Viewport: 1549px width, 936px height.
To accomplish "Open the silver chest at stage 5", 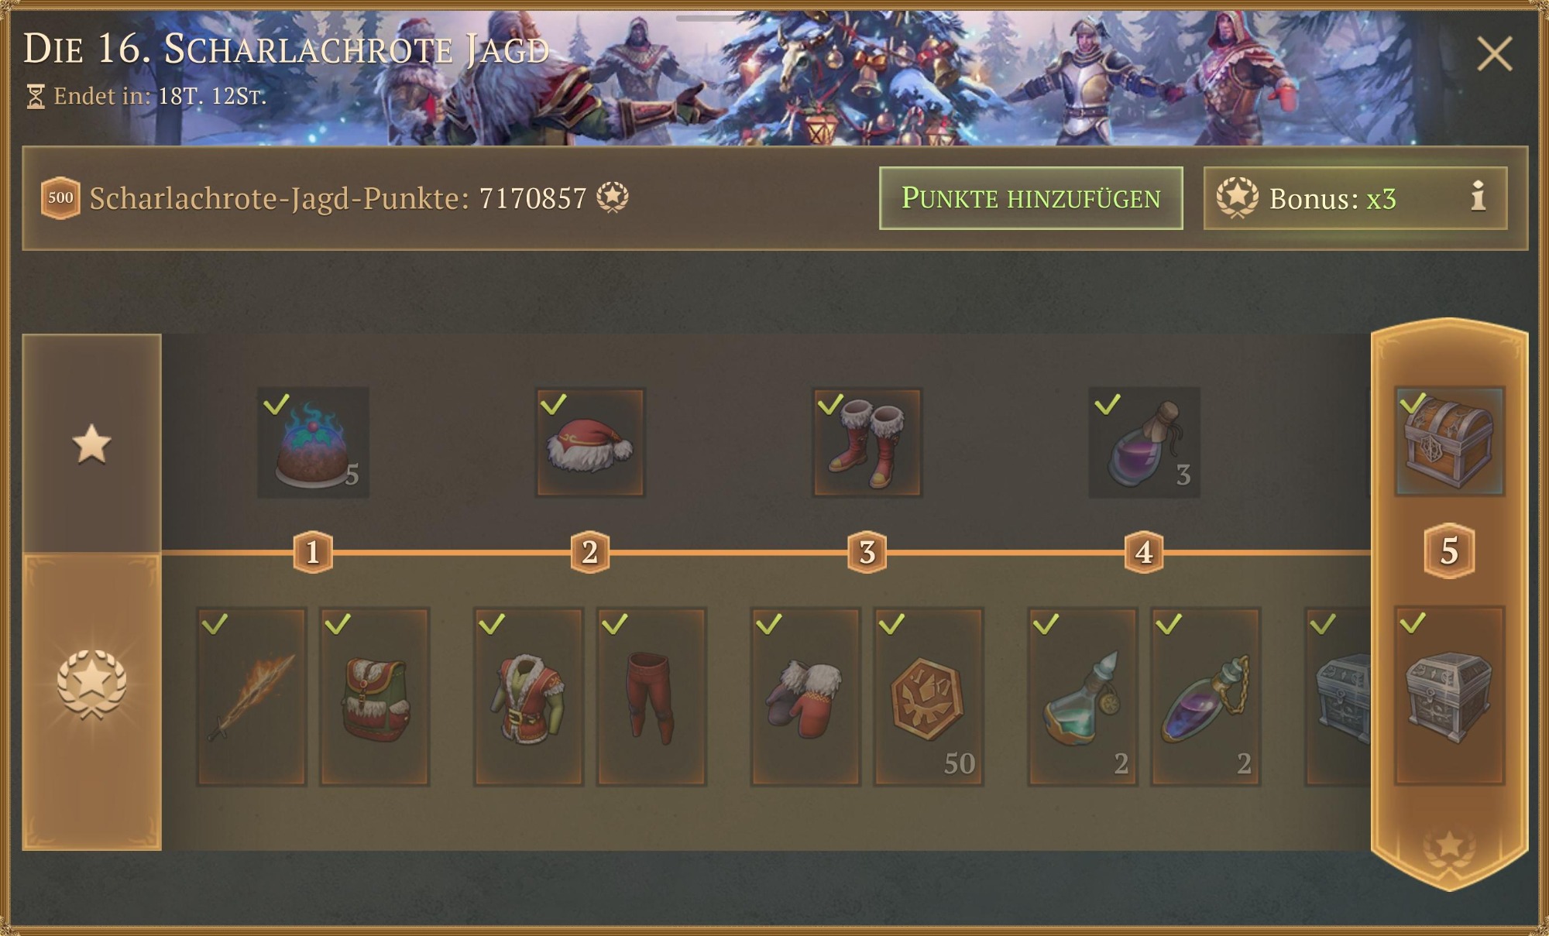I will point(1449,695).
